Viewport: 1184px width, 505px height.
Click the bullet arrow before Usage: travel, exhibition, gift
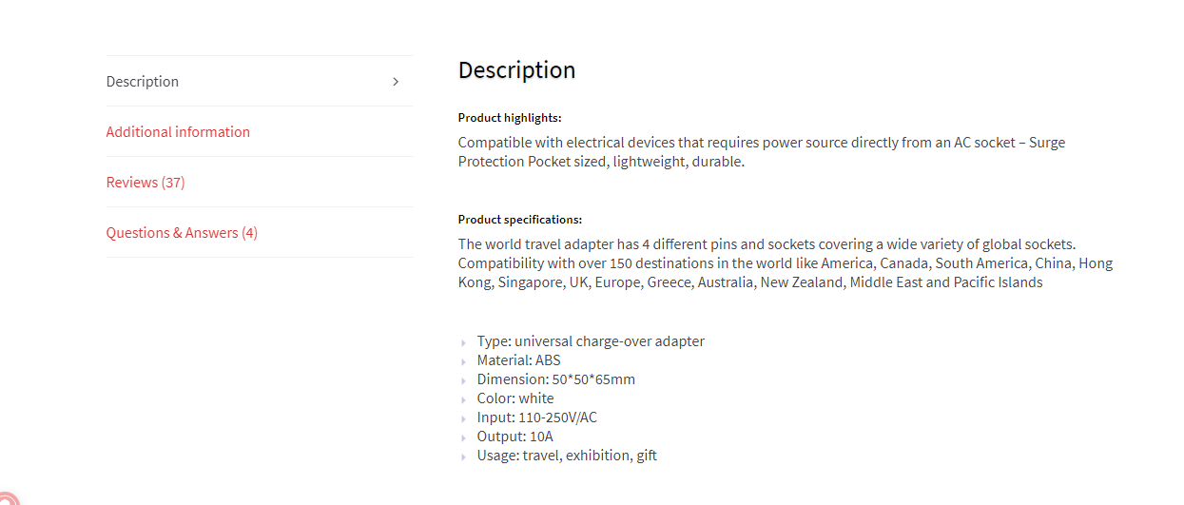[x=463, y=456]
